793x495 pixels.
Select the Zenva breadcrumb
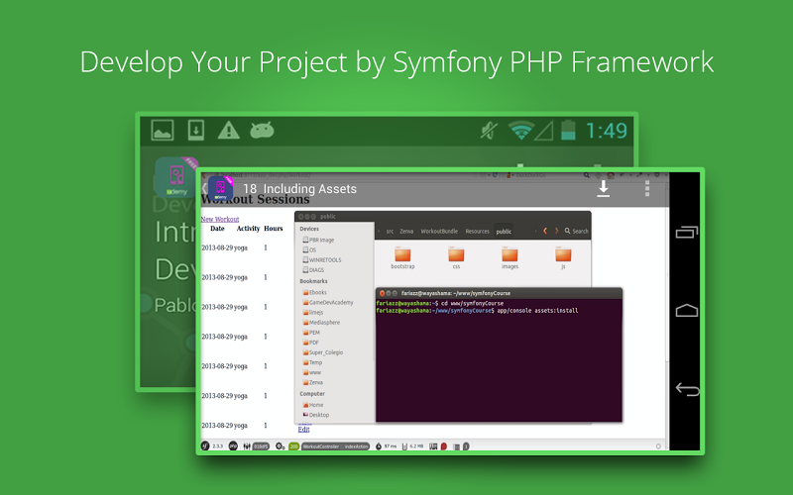click(x=406, y=232)
